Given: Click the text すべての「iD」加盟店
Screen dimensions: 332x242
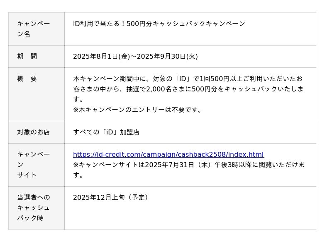Looking at the screenshot, I should pos(106,132).
